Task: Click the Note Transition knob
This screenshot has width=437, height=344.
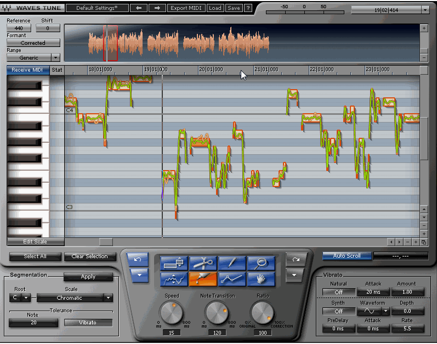Action: (217, 313)
